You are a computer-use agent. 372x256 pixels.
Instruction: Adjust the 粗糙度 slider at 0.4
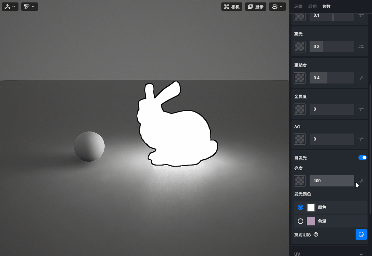tap(332, 78)
